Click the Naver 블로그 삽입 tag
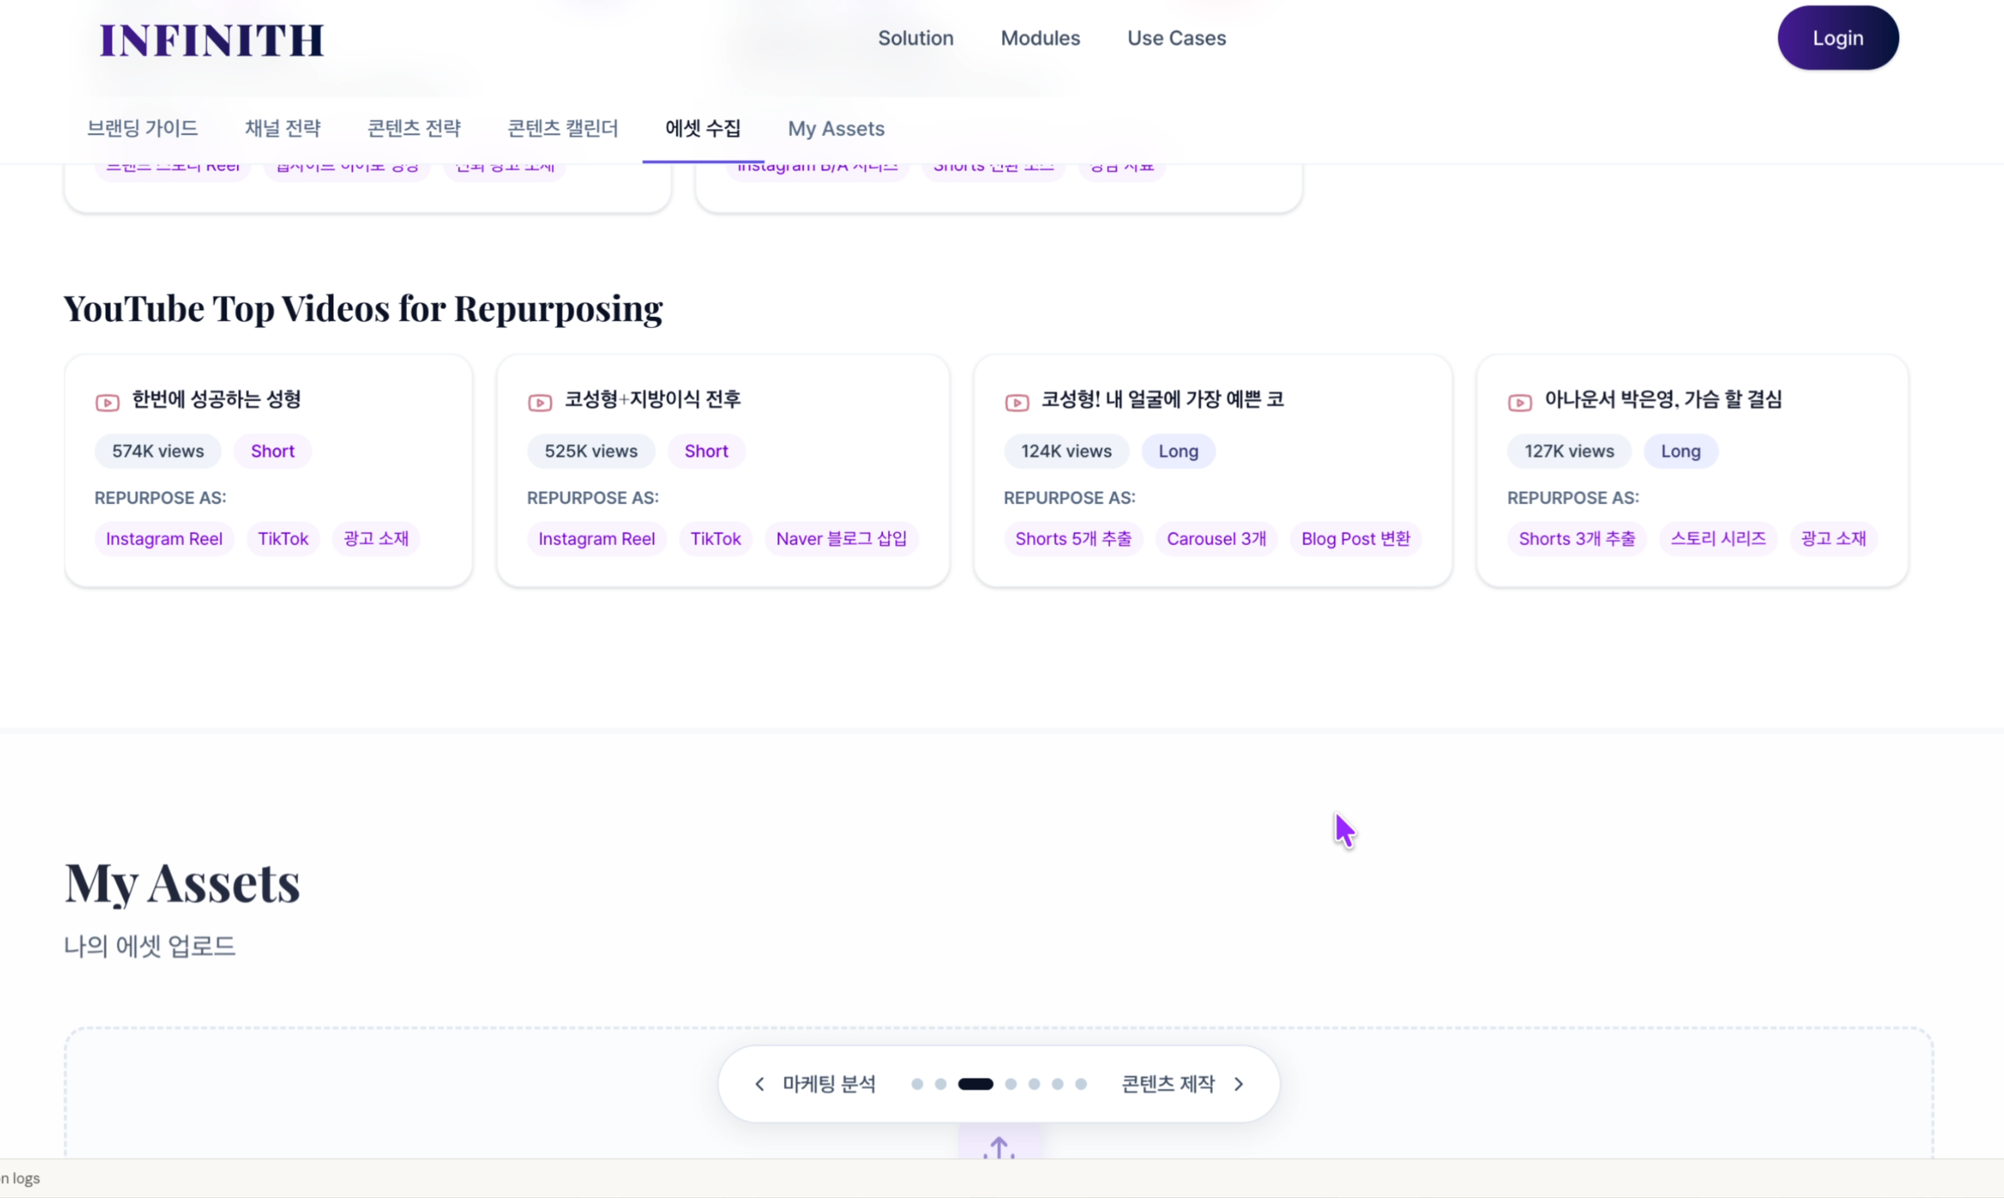Screen dimensions: 2004x1198 pos(841,538)
